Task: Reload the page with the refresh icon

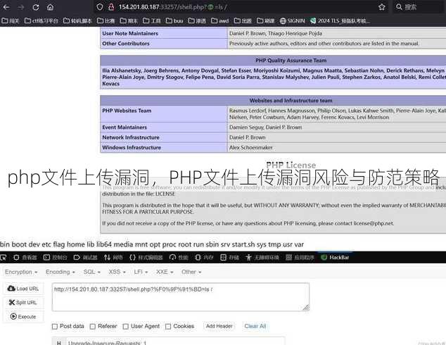Action: click(36, 7)
